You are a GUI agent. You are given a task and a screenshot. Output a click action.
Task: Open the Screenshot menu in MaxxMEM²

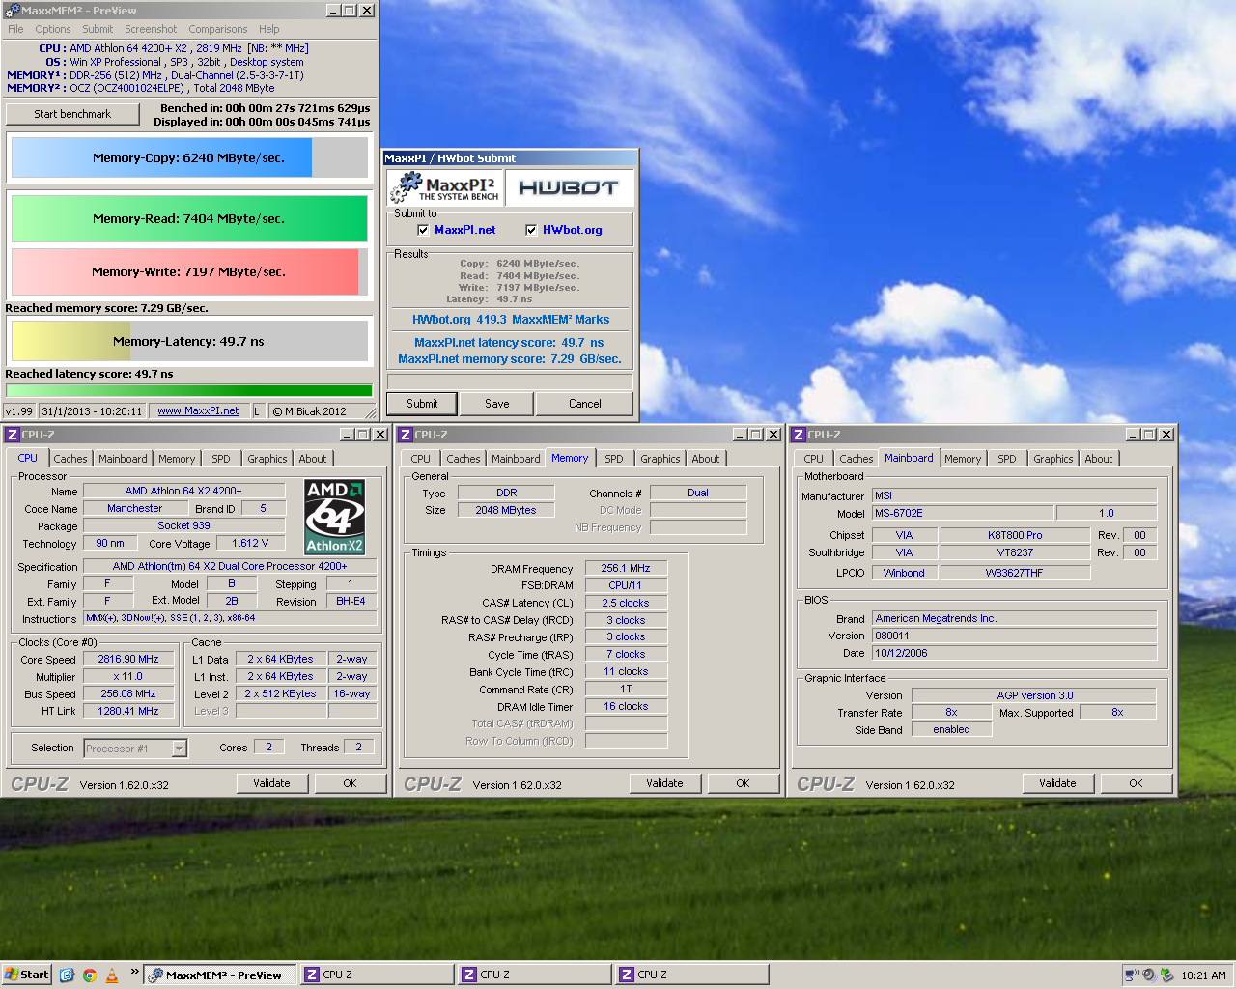point(151,29)
